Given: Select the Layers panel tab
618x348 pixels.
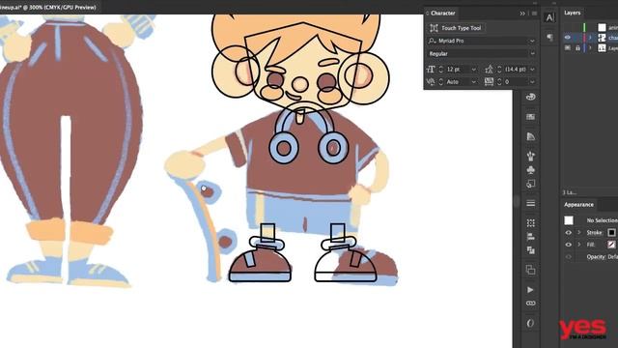Looking at the screenshot, I should pos(573,13).
